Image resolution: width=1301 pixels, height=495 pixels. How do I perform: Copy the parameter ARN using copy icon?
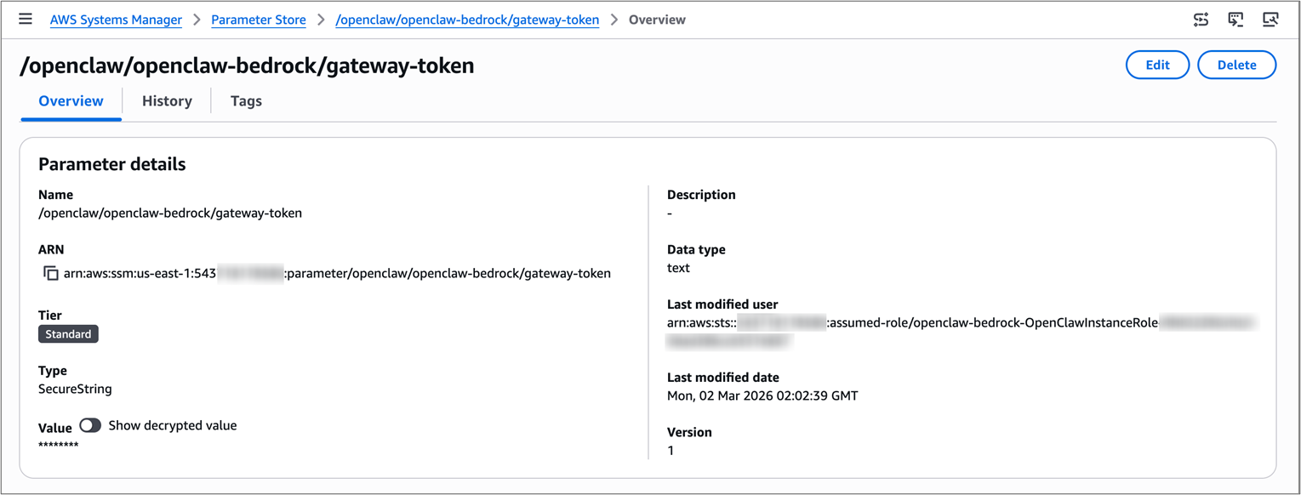(50, 274)
